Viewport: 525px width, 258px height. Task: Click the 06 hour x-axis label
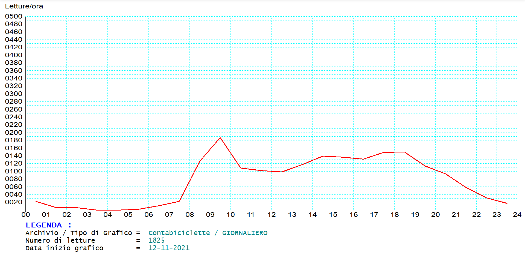click(149, 215)
